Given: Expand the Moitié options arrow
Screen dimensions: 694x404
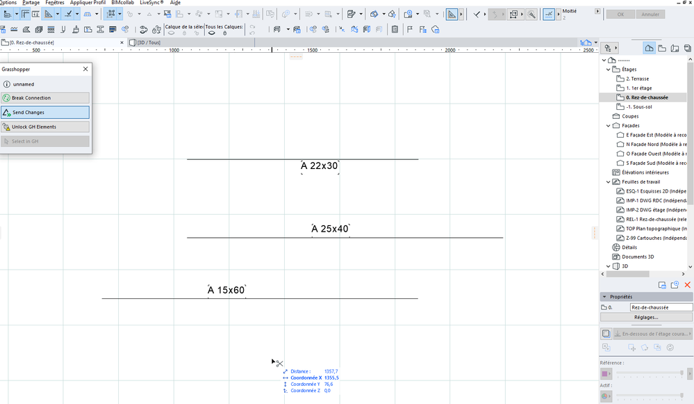Looking at the screenshot, I should coord(597,11).
